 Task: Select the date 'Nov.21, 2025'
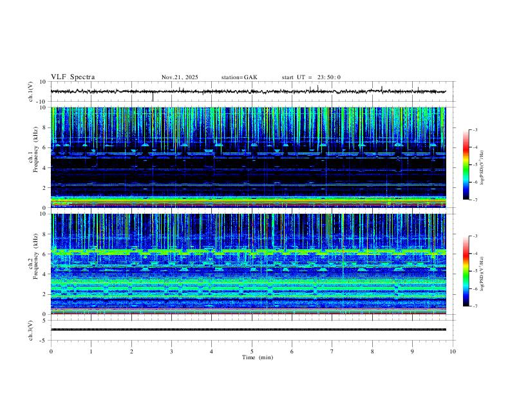[180, 77]
